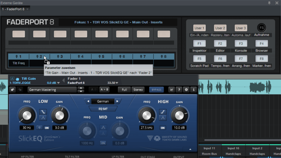This screenshot has height=158, width=281.
Task: Click the 10.0 dB high gain field
Action: 179,128
